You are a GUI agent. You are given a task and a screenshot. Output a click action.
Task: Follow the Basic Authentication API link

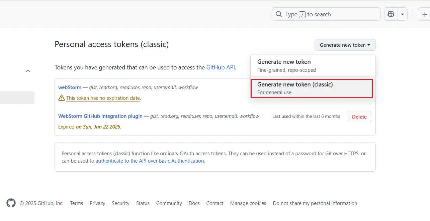click(150, 161)
